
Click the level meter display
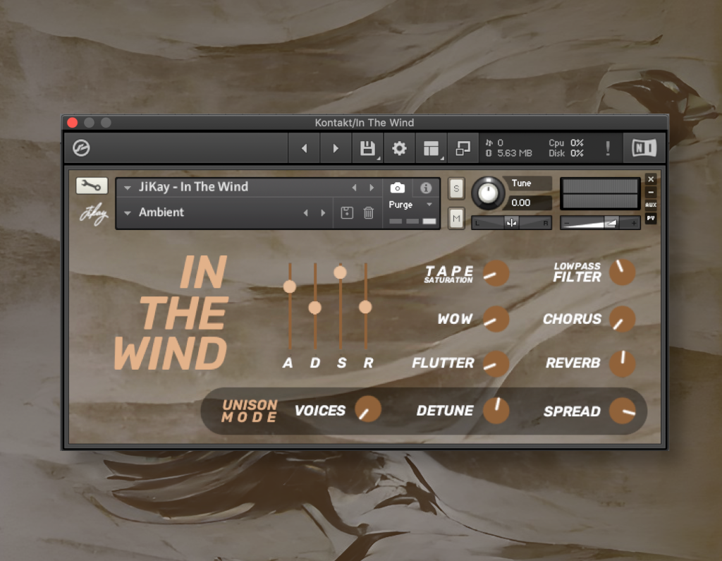[600, 193]
